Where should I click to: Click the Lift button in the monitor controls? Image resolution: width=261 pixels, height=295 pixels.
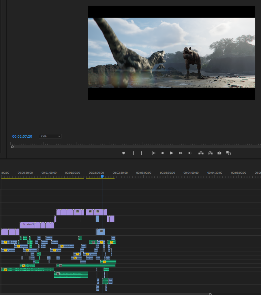[x=201, y=153]
